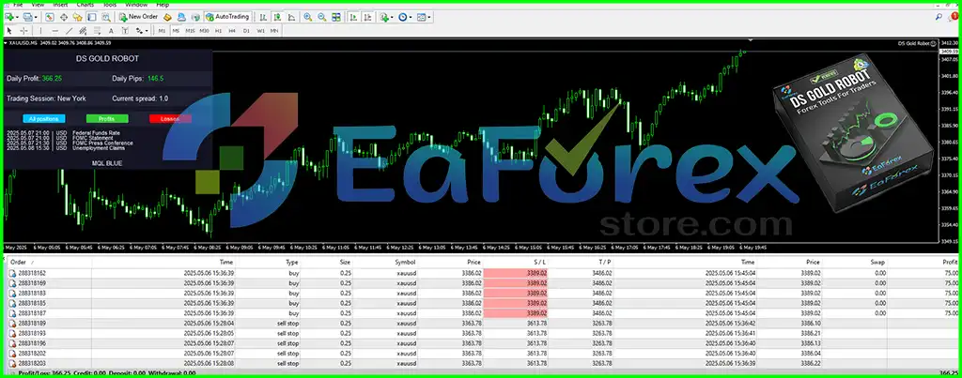Switch chart to candlesticks type

pyautogui.click(x=277, y=17)
